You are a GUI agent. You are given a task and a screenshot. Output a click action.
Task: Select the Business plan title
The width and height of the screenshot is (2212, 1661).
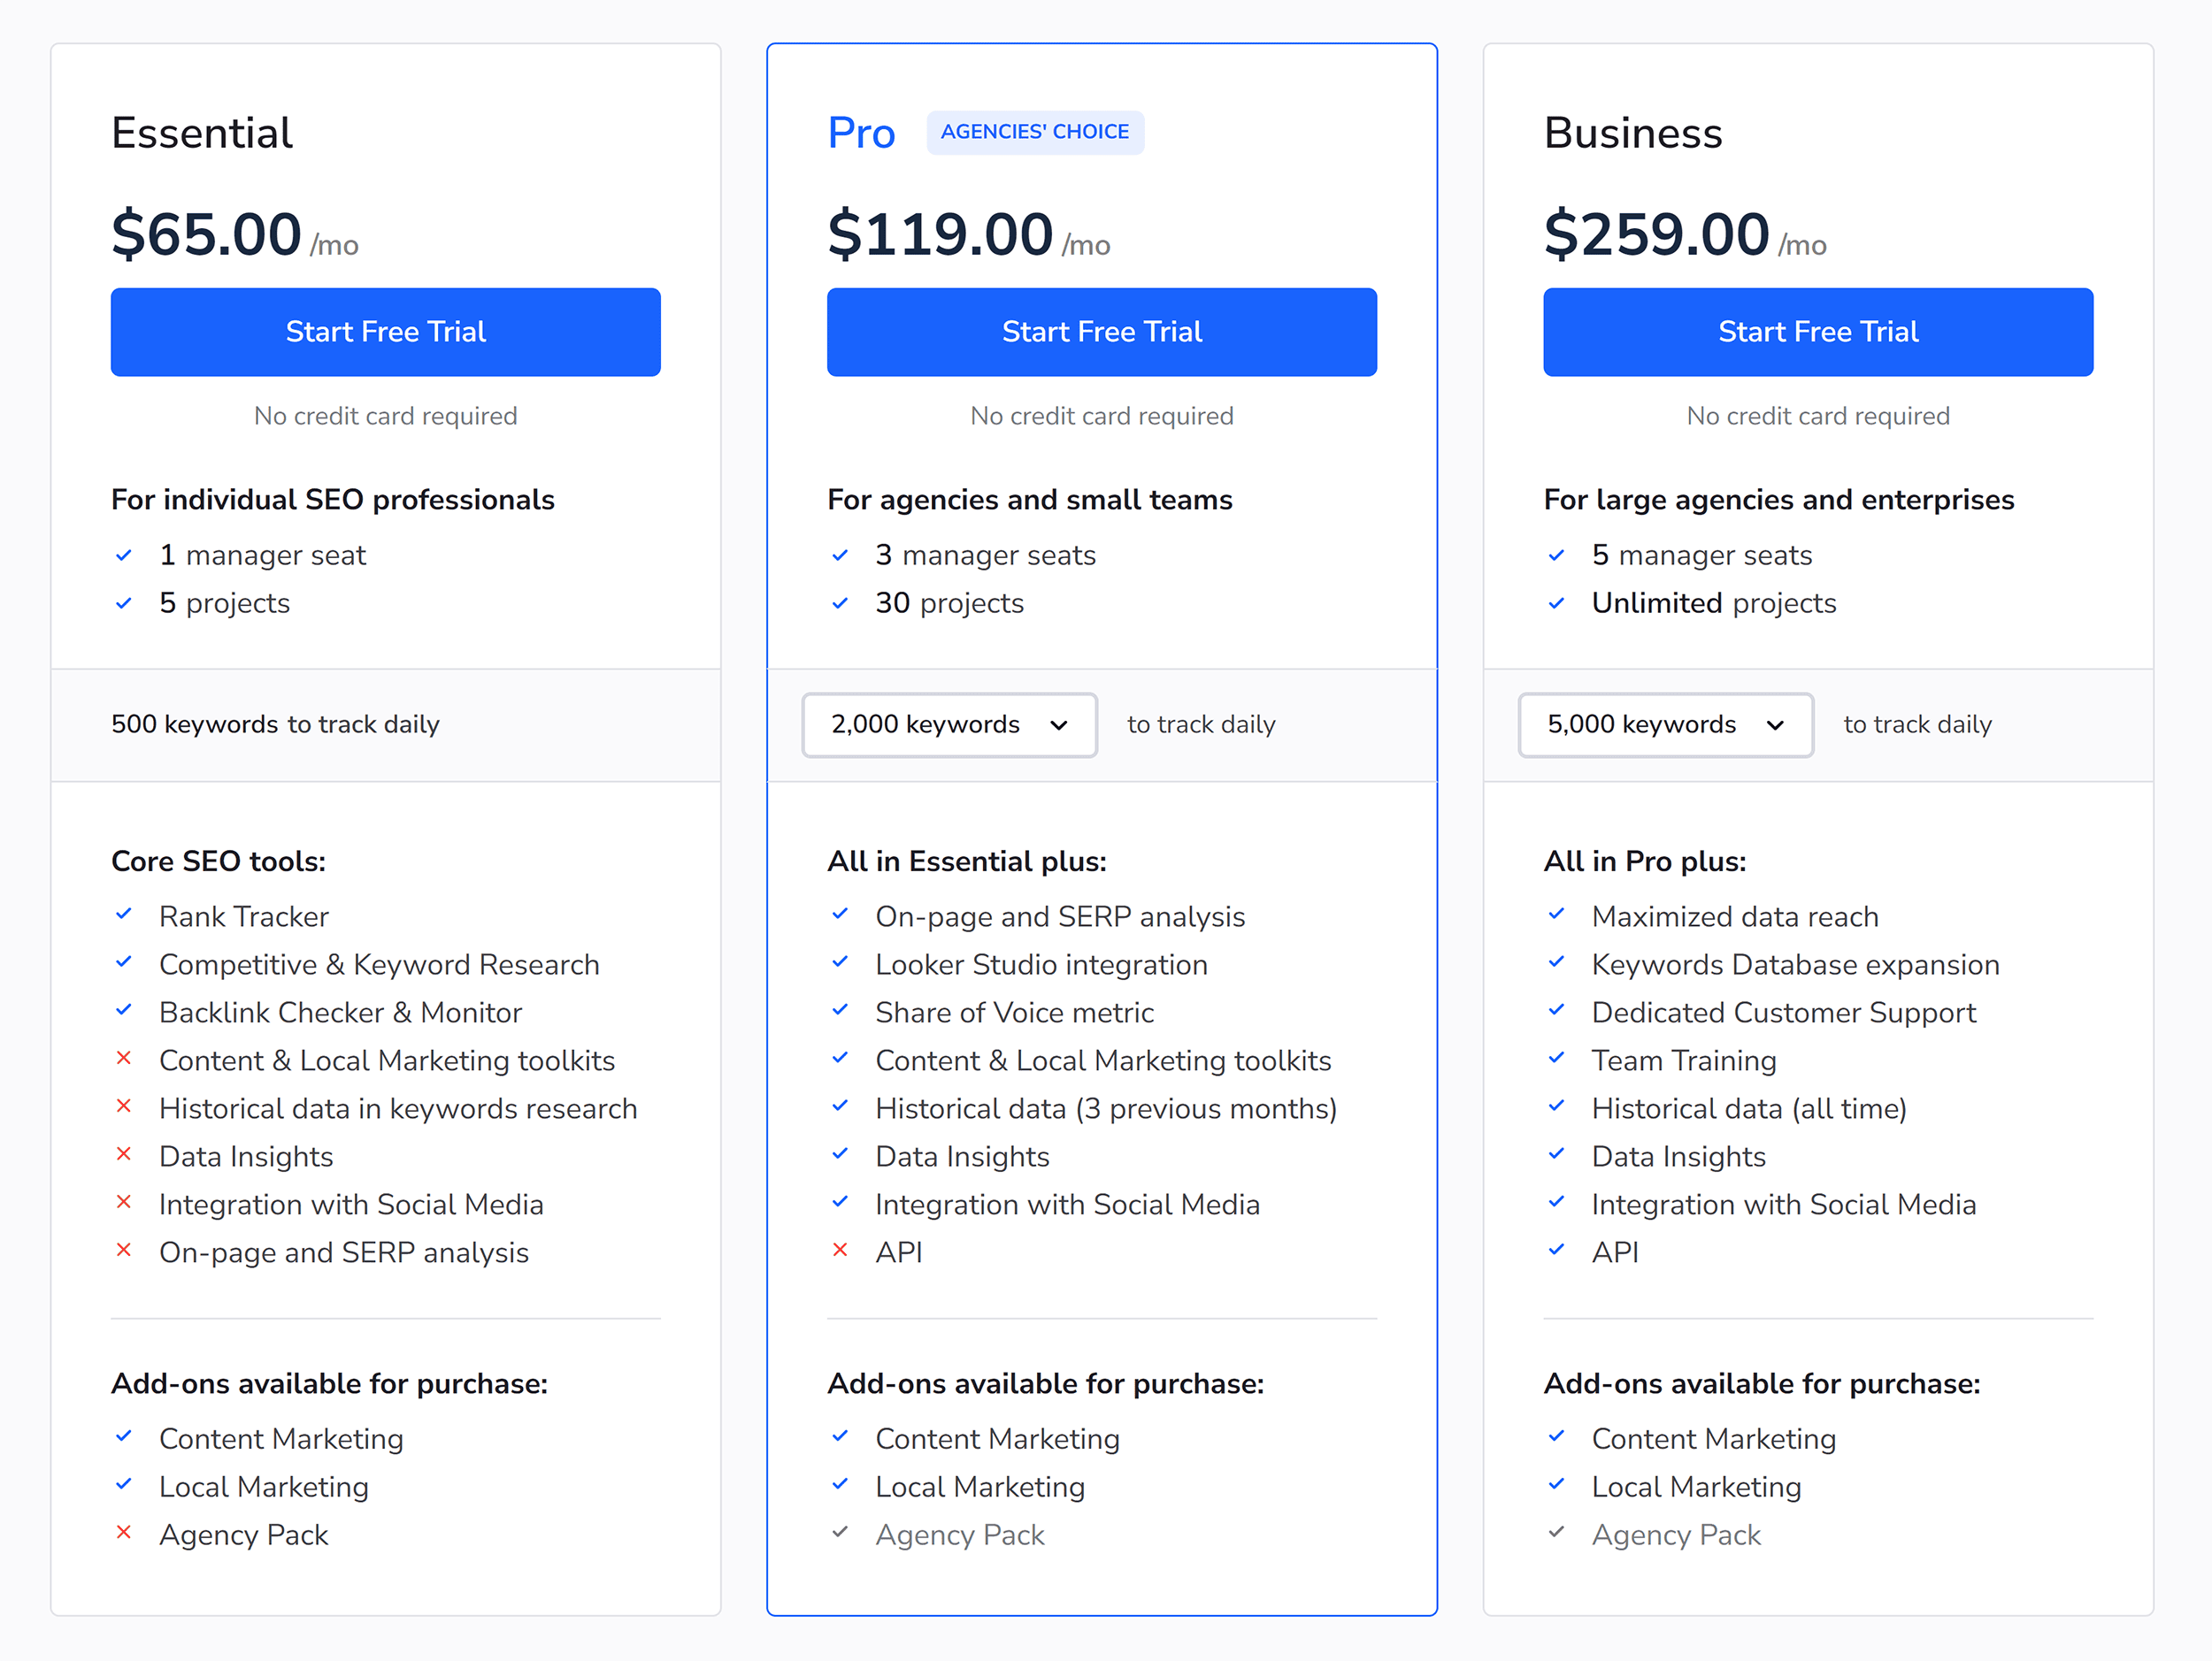(x=1633, y=131)
